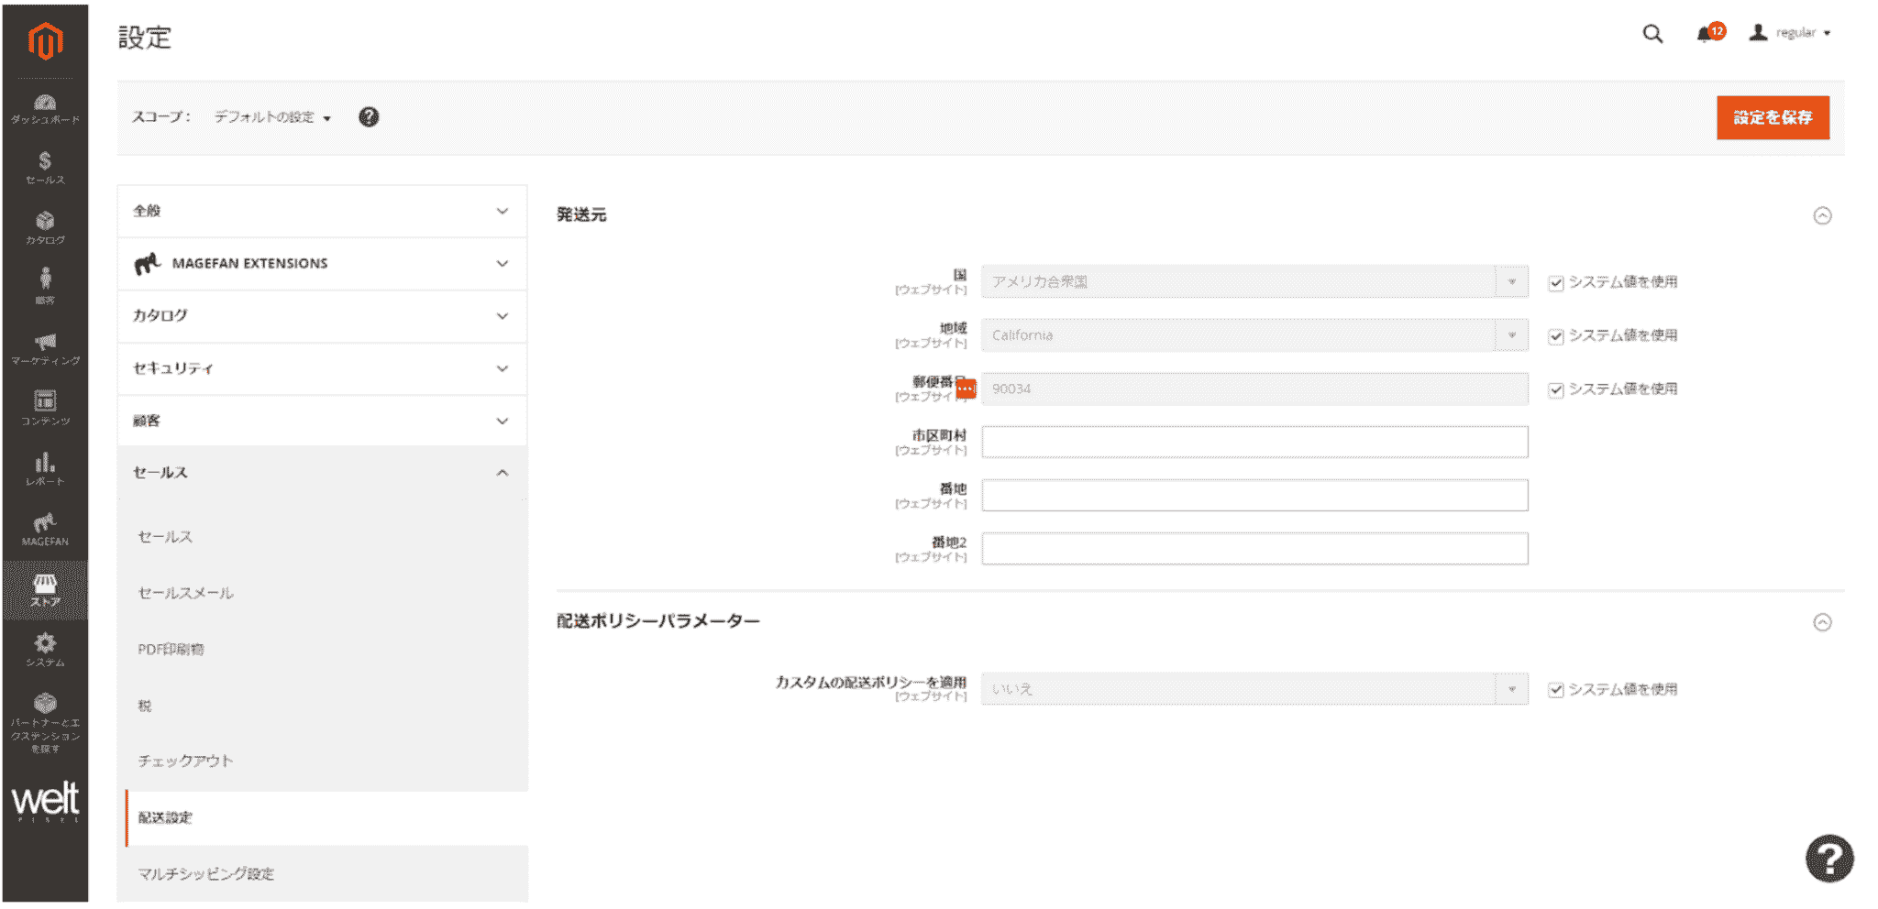Open マルチシッピング設定 settings

pyautogui.click(x=205, y=874)
